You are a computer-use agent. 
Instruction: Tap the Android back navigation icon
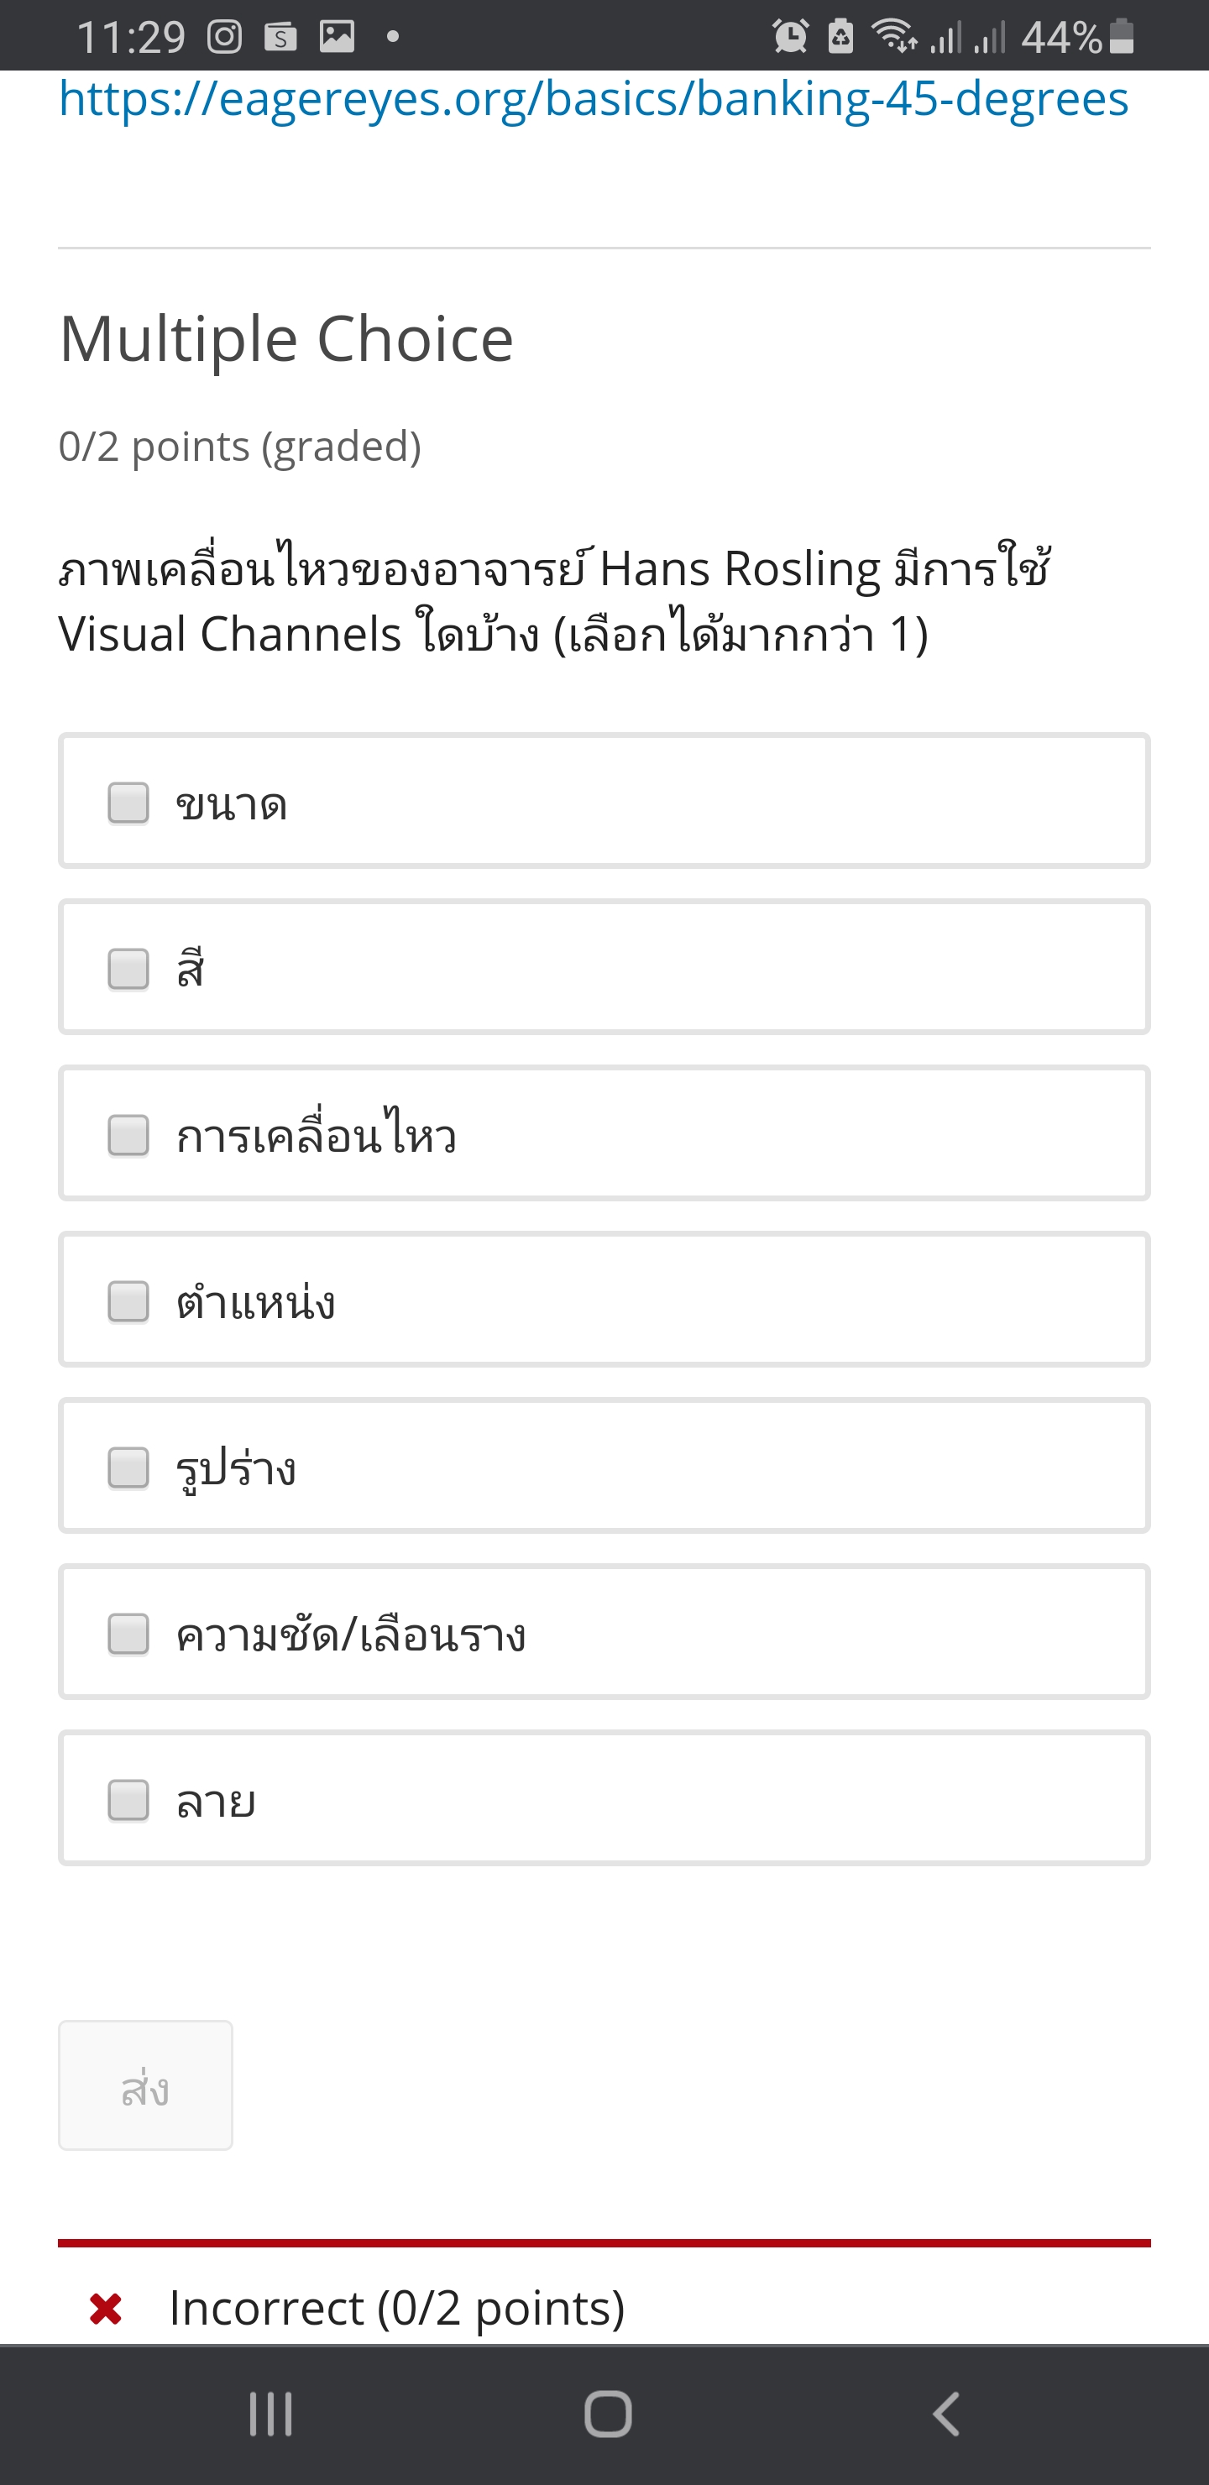(x=946, y=2414)
